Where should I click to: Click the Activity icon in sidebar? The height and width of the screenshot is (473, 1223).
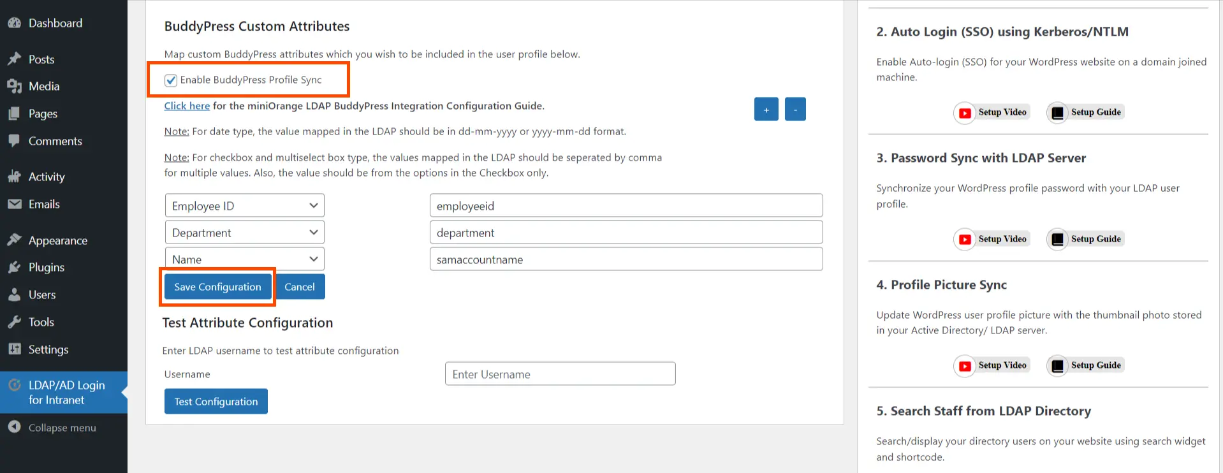pos(14,177)
